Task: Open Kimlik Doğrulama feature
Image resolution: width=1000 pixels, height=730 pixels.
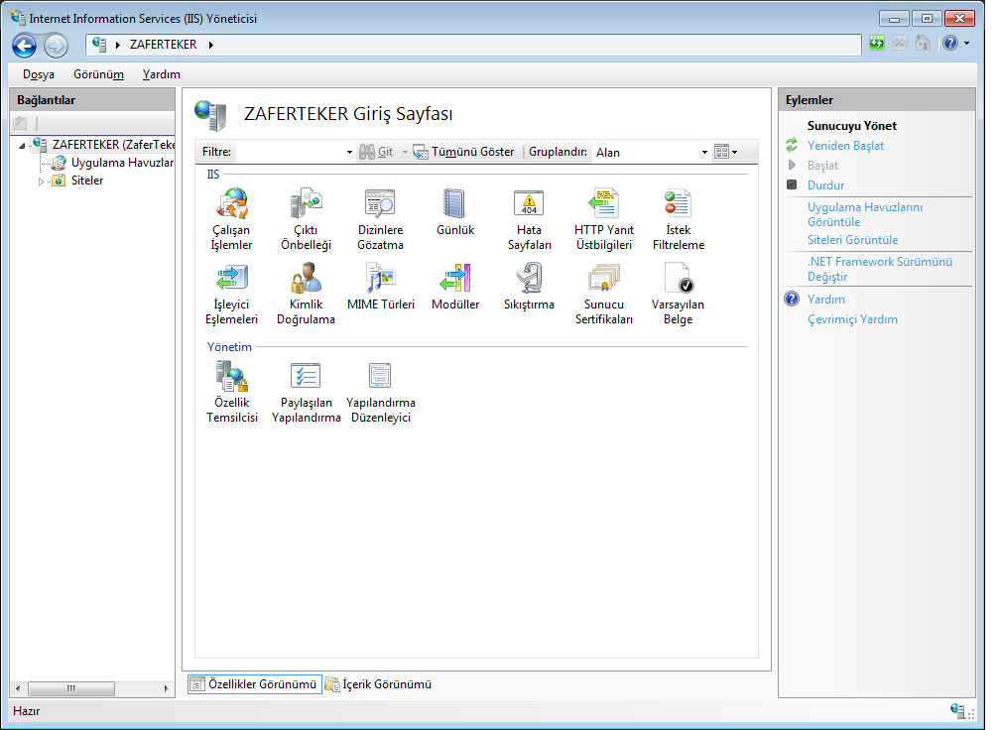Action: pos(307,294)
